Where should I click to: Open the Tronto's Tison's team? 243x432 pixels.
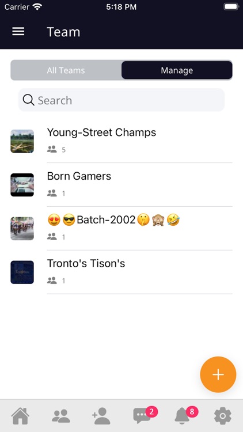(121, 272)
